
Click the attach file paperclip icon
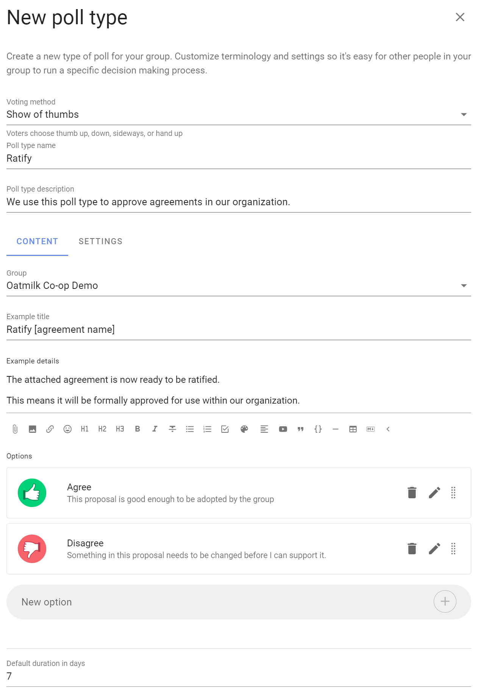(15, 429)
